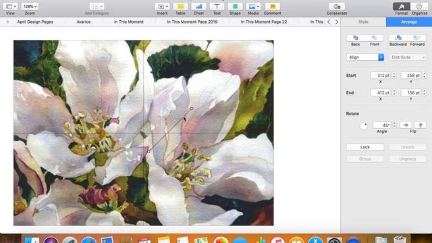432x243 pixels.
Task: Bring object to Front
Action: point(375,38)
